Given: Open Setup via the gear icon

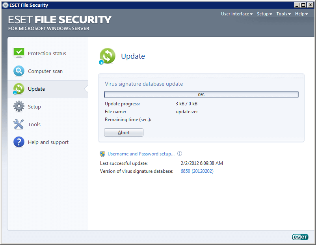Looking at the screenshot, I should 19,107.
